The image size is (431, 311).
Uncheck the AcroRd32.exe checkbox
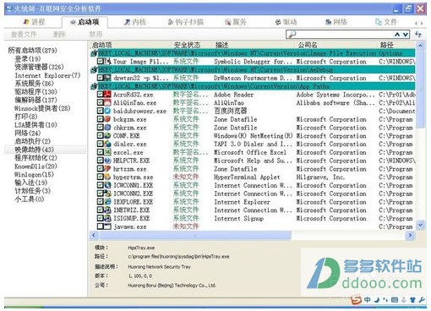coord(100,94)
